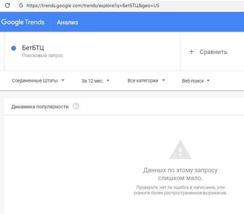This screenshot has width=244, height=214.
Task: Click the Google Trends logo
Action: [x=23, y=22]
